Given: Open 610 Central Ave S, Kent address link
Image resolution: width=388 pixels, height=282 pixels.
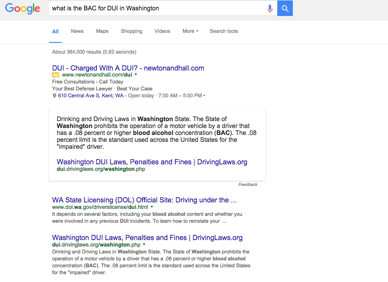Looking at the screenshot, I should point(90,96).
